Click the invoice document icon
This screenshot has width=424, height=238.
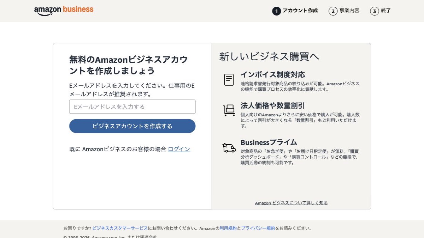coord(229,80)
